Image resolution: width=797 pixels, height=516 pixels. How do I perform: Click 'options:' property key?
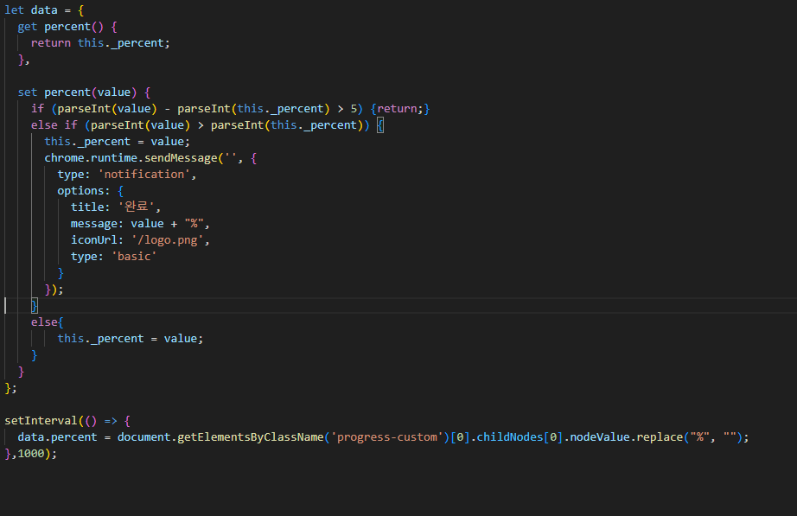pyautogui.click(x=83, y=191)
